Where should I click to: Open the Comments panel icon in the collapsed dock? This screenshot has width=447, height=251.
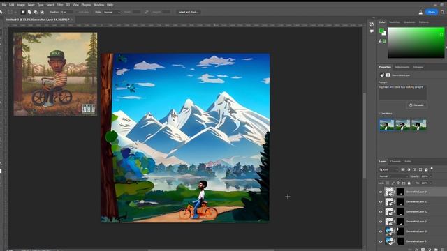(x=372, y=31)
